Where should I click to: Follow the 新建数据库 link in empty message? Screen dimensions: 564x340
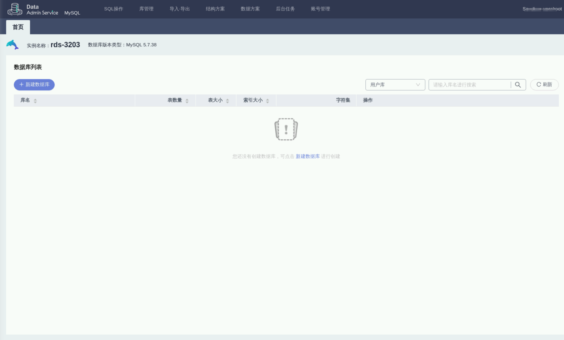point(308,156)
